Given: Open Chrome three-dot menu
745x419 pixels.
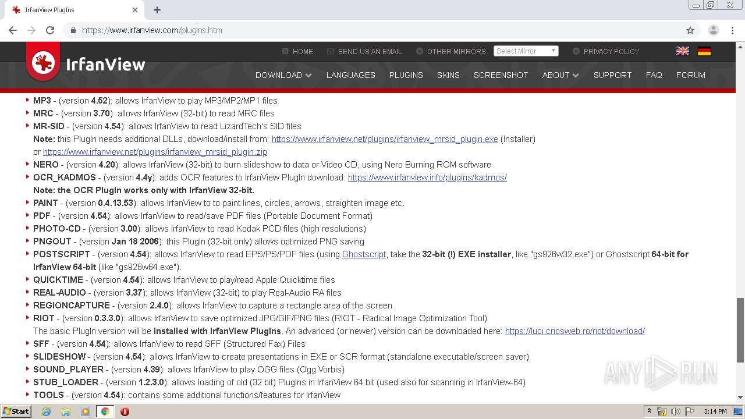Looking at the screenshot, I should point(733,30).
